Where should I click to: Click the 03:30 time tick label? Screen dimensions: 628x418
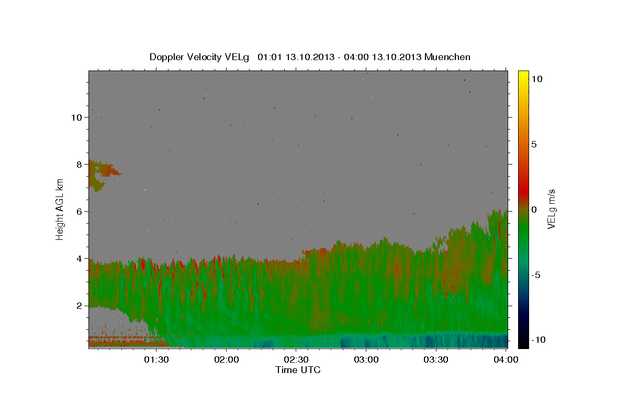pyautogui.click(x=436, y=359)
